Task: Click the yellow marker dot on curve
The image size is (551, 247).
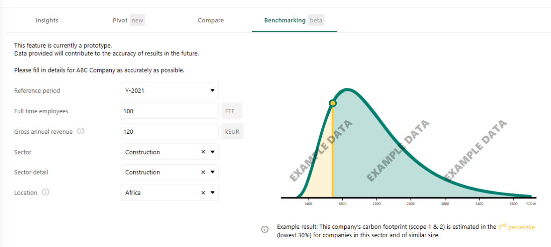Action: pos(333,103)
